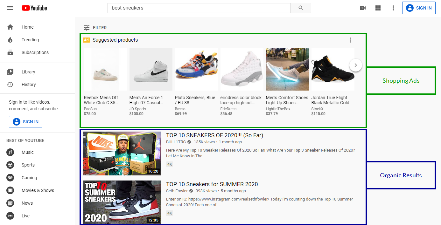Click the TOP 10 SNEAKERS OF 2020 thumbnail

pos(122,153)
